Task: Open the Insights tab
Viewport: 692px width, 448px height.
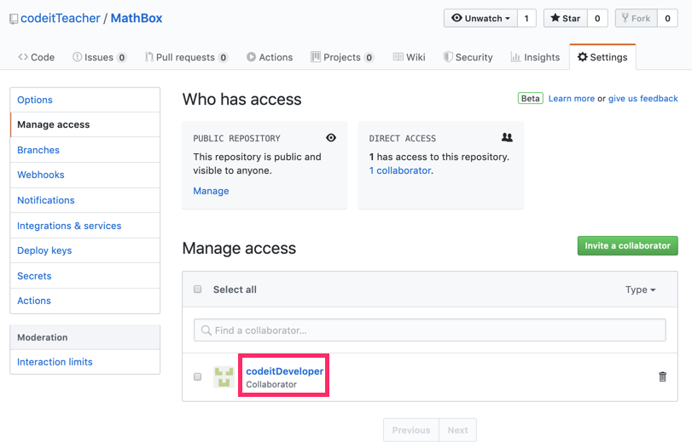Action: (535, 57)
